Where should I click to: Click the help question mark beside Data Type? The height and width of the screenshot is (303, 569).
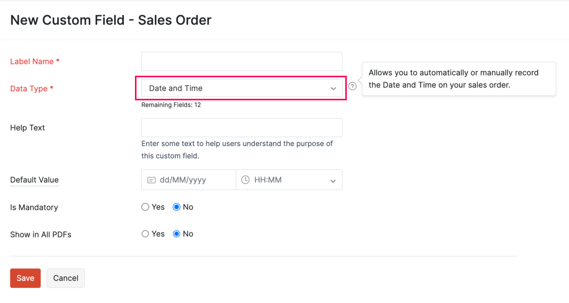352,86
